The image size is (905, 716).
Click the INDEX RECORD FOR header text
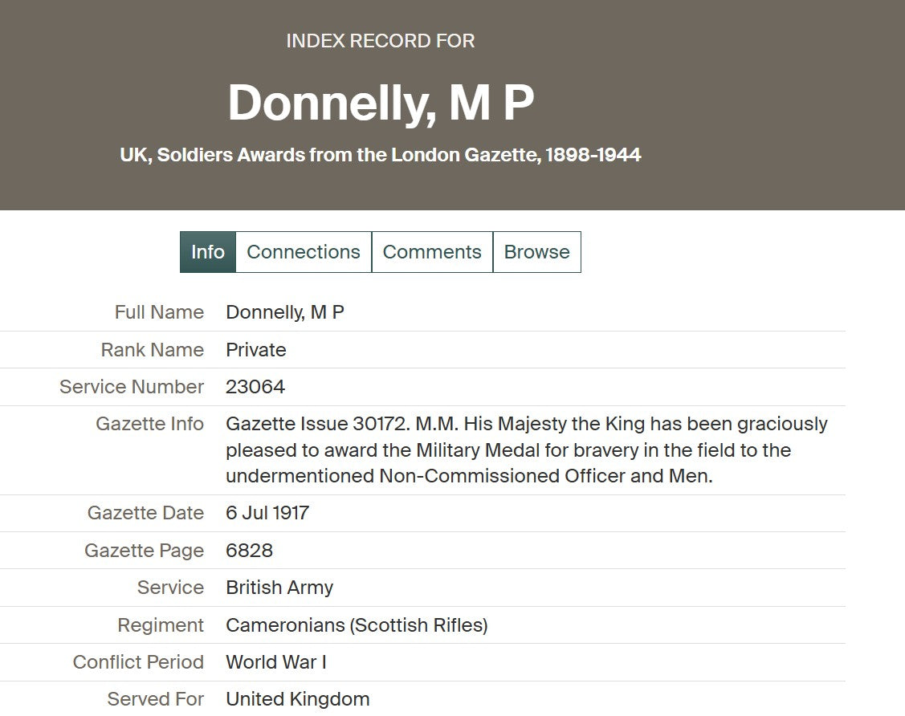click(x=381, y=41)
